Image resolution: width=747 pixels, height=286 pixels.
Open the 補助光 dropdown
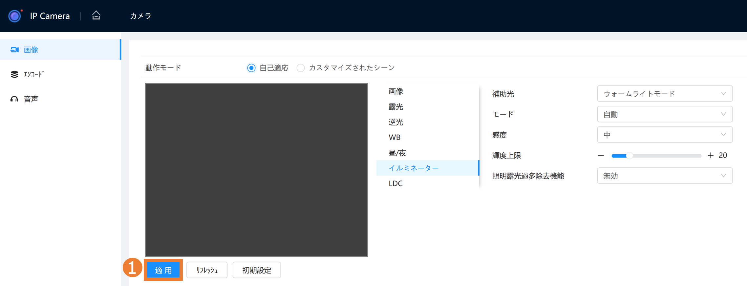point(665,94)
